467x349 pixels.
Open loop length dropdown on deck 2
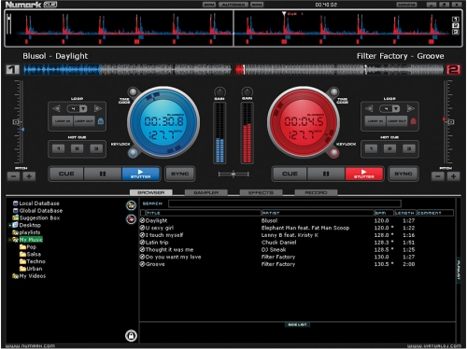click(x=396, y=108)
